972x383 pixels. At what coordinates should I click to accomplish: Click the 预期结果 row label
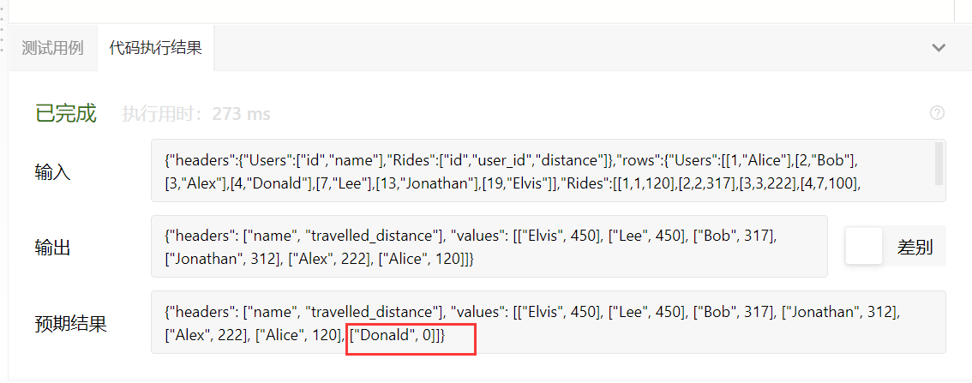(71, 323)
